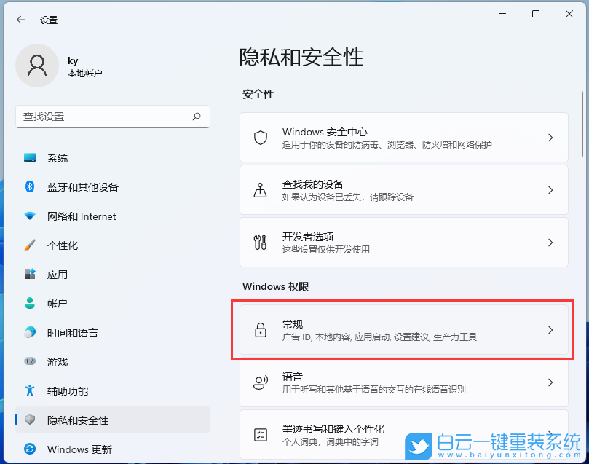589x464 pixels.
Task: Expand the 语音 row chevron
Action: (x=550, y=382)
